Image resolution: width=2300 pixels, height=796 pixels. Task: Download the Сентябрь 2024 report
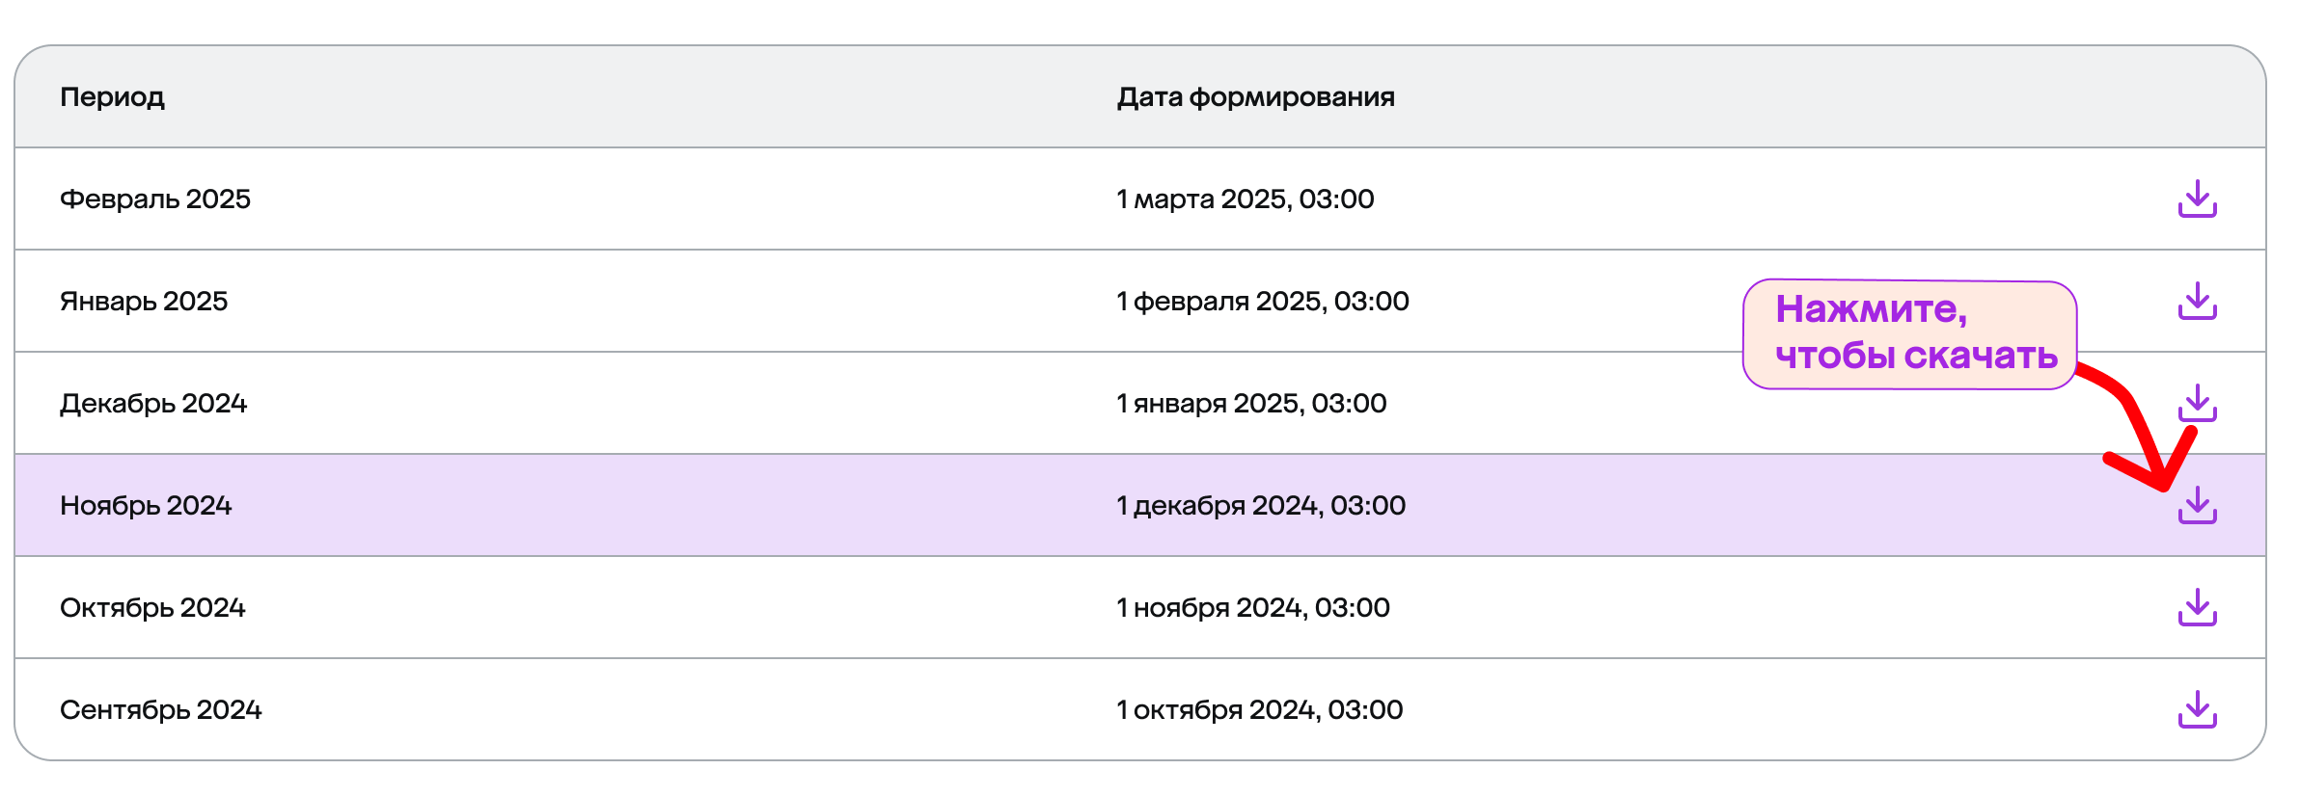tap(2197, 709)
